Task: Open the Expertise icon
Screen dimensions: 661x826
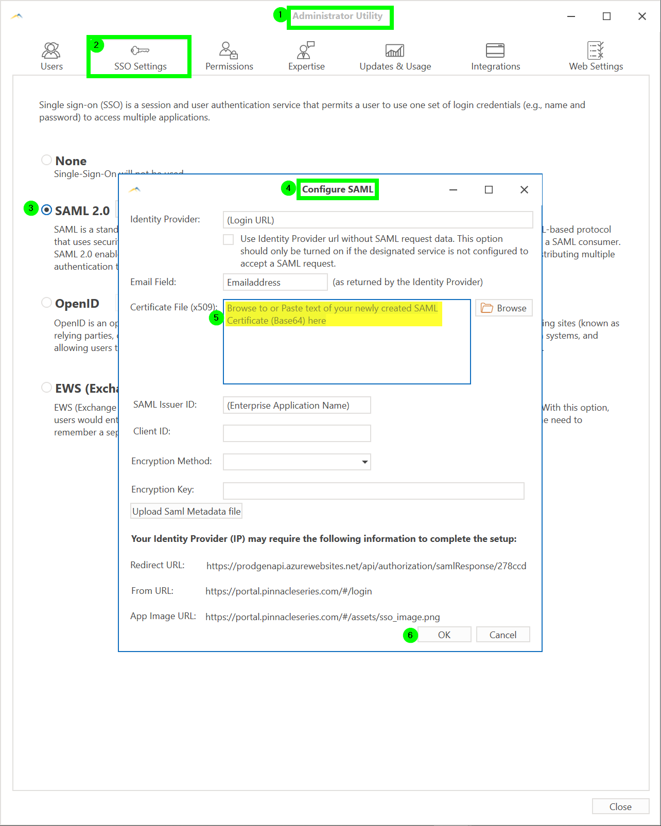Action: click(306, 50)
